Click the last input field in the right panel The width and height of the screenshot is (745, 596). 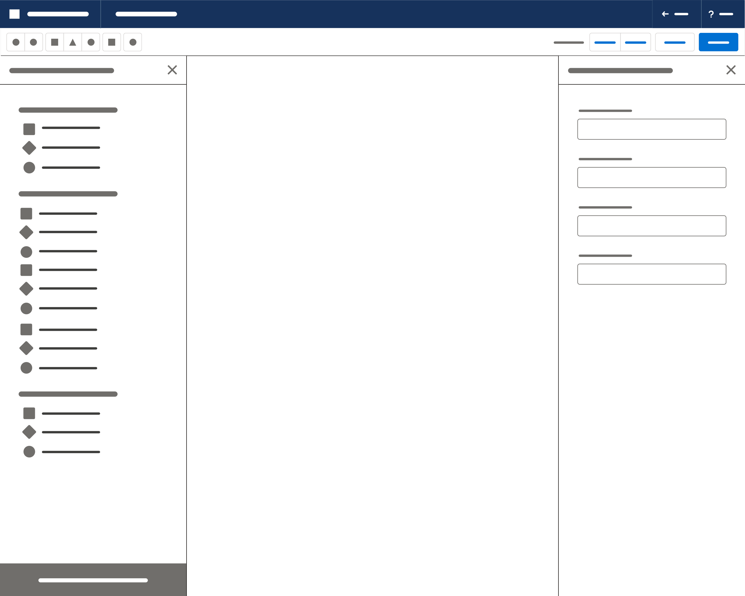point(652,274)
